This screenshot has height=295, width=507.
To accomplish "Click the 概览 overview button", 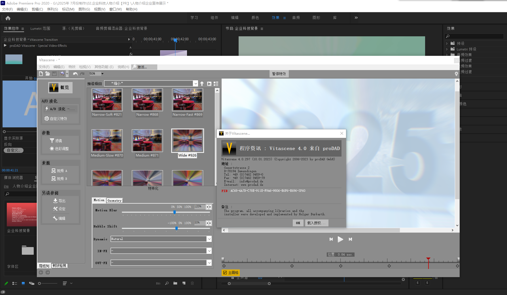I will (60, 88).
